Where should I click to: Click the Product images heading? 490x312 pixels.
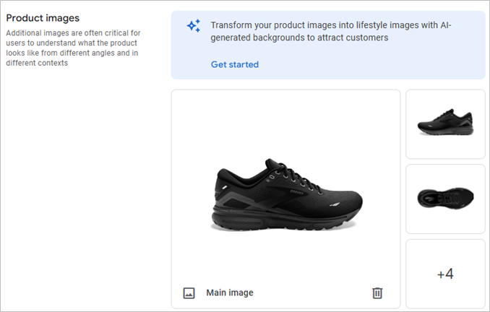coord(43,17)
